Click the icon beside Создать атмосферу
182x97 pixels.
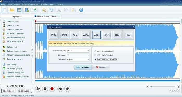click(4, 59)
